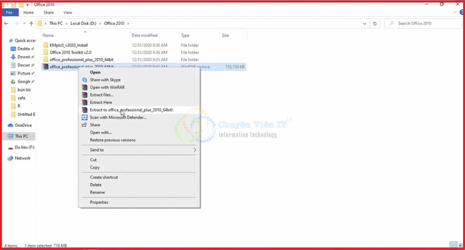Click the magnifier icon in search box
This screenshot has width=465, height=250.
pos(391,23)
